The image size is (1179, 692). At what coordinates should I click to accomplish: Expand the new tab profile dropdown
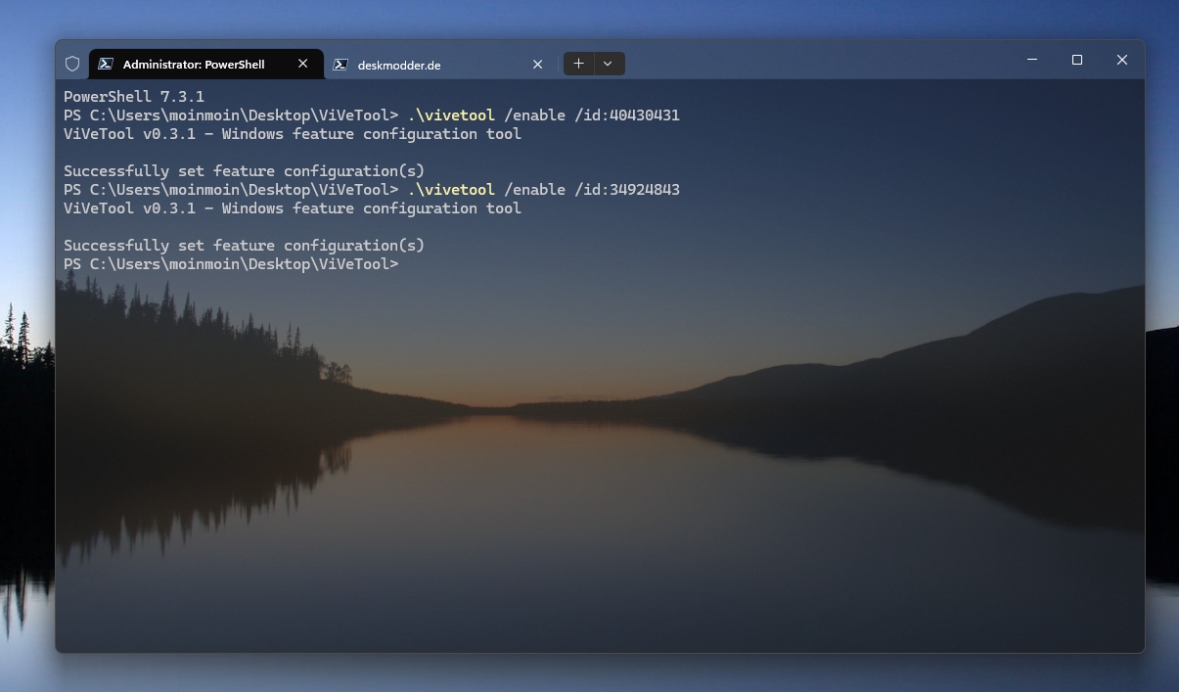coord(608,64)
